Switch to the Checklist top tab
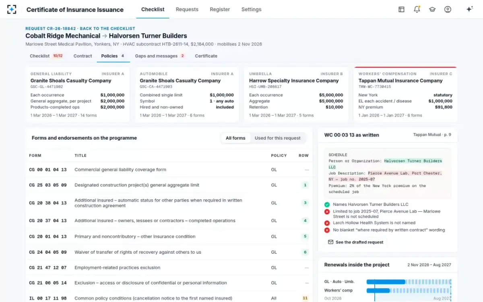Screen dimensions: 483x302 [x=153, y=9]
